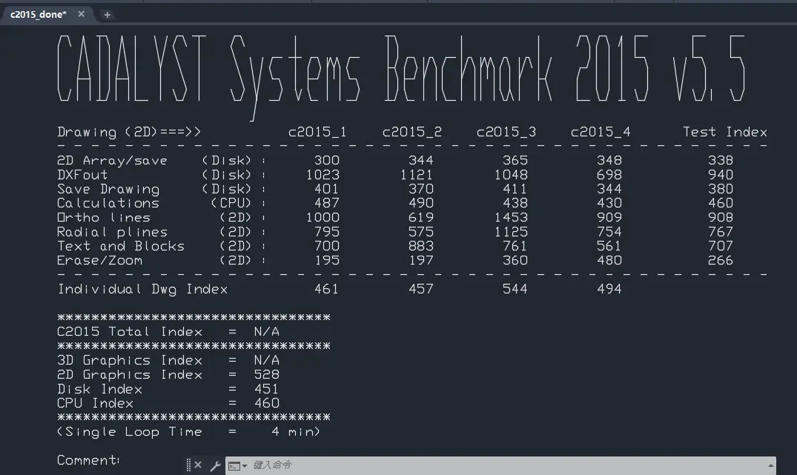Open a new drawing tab with plus button

coord(108,15)
